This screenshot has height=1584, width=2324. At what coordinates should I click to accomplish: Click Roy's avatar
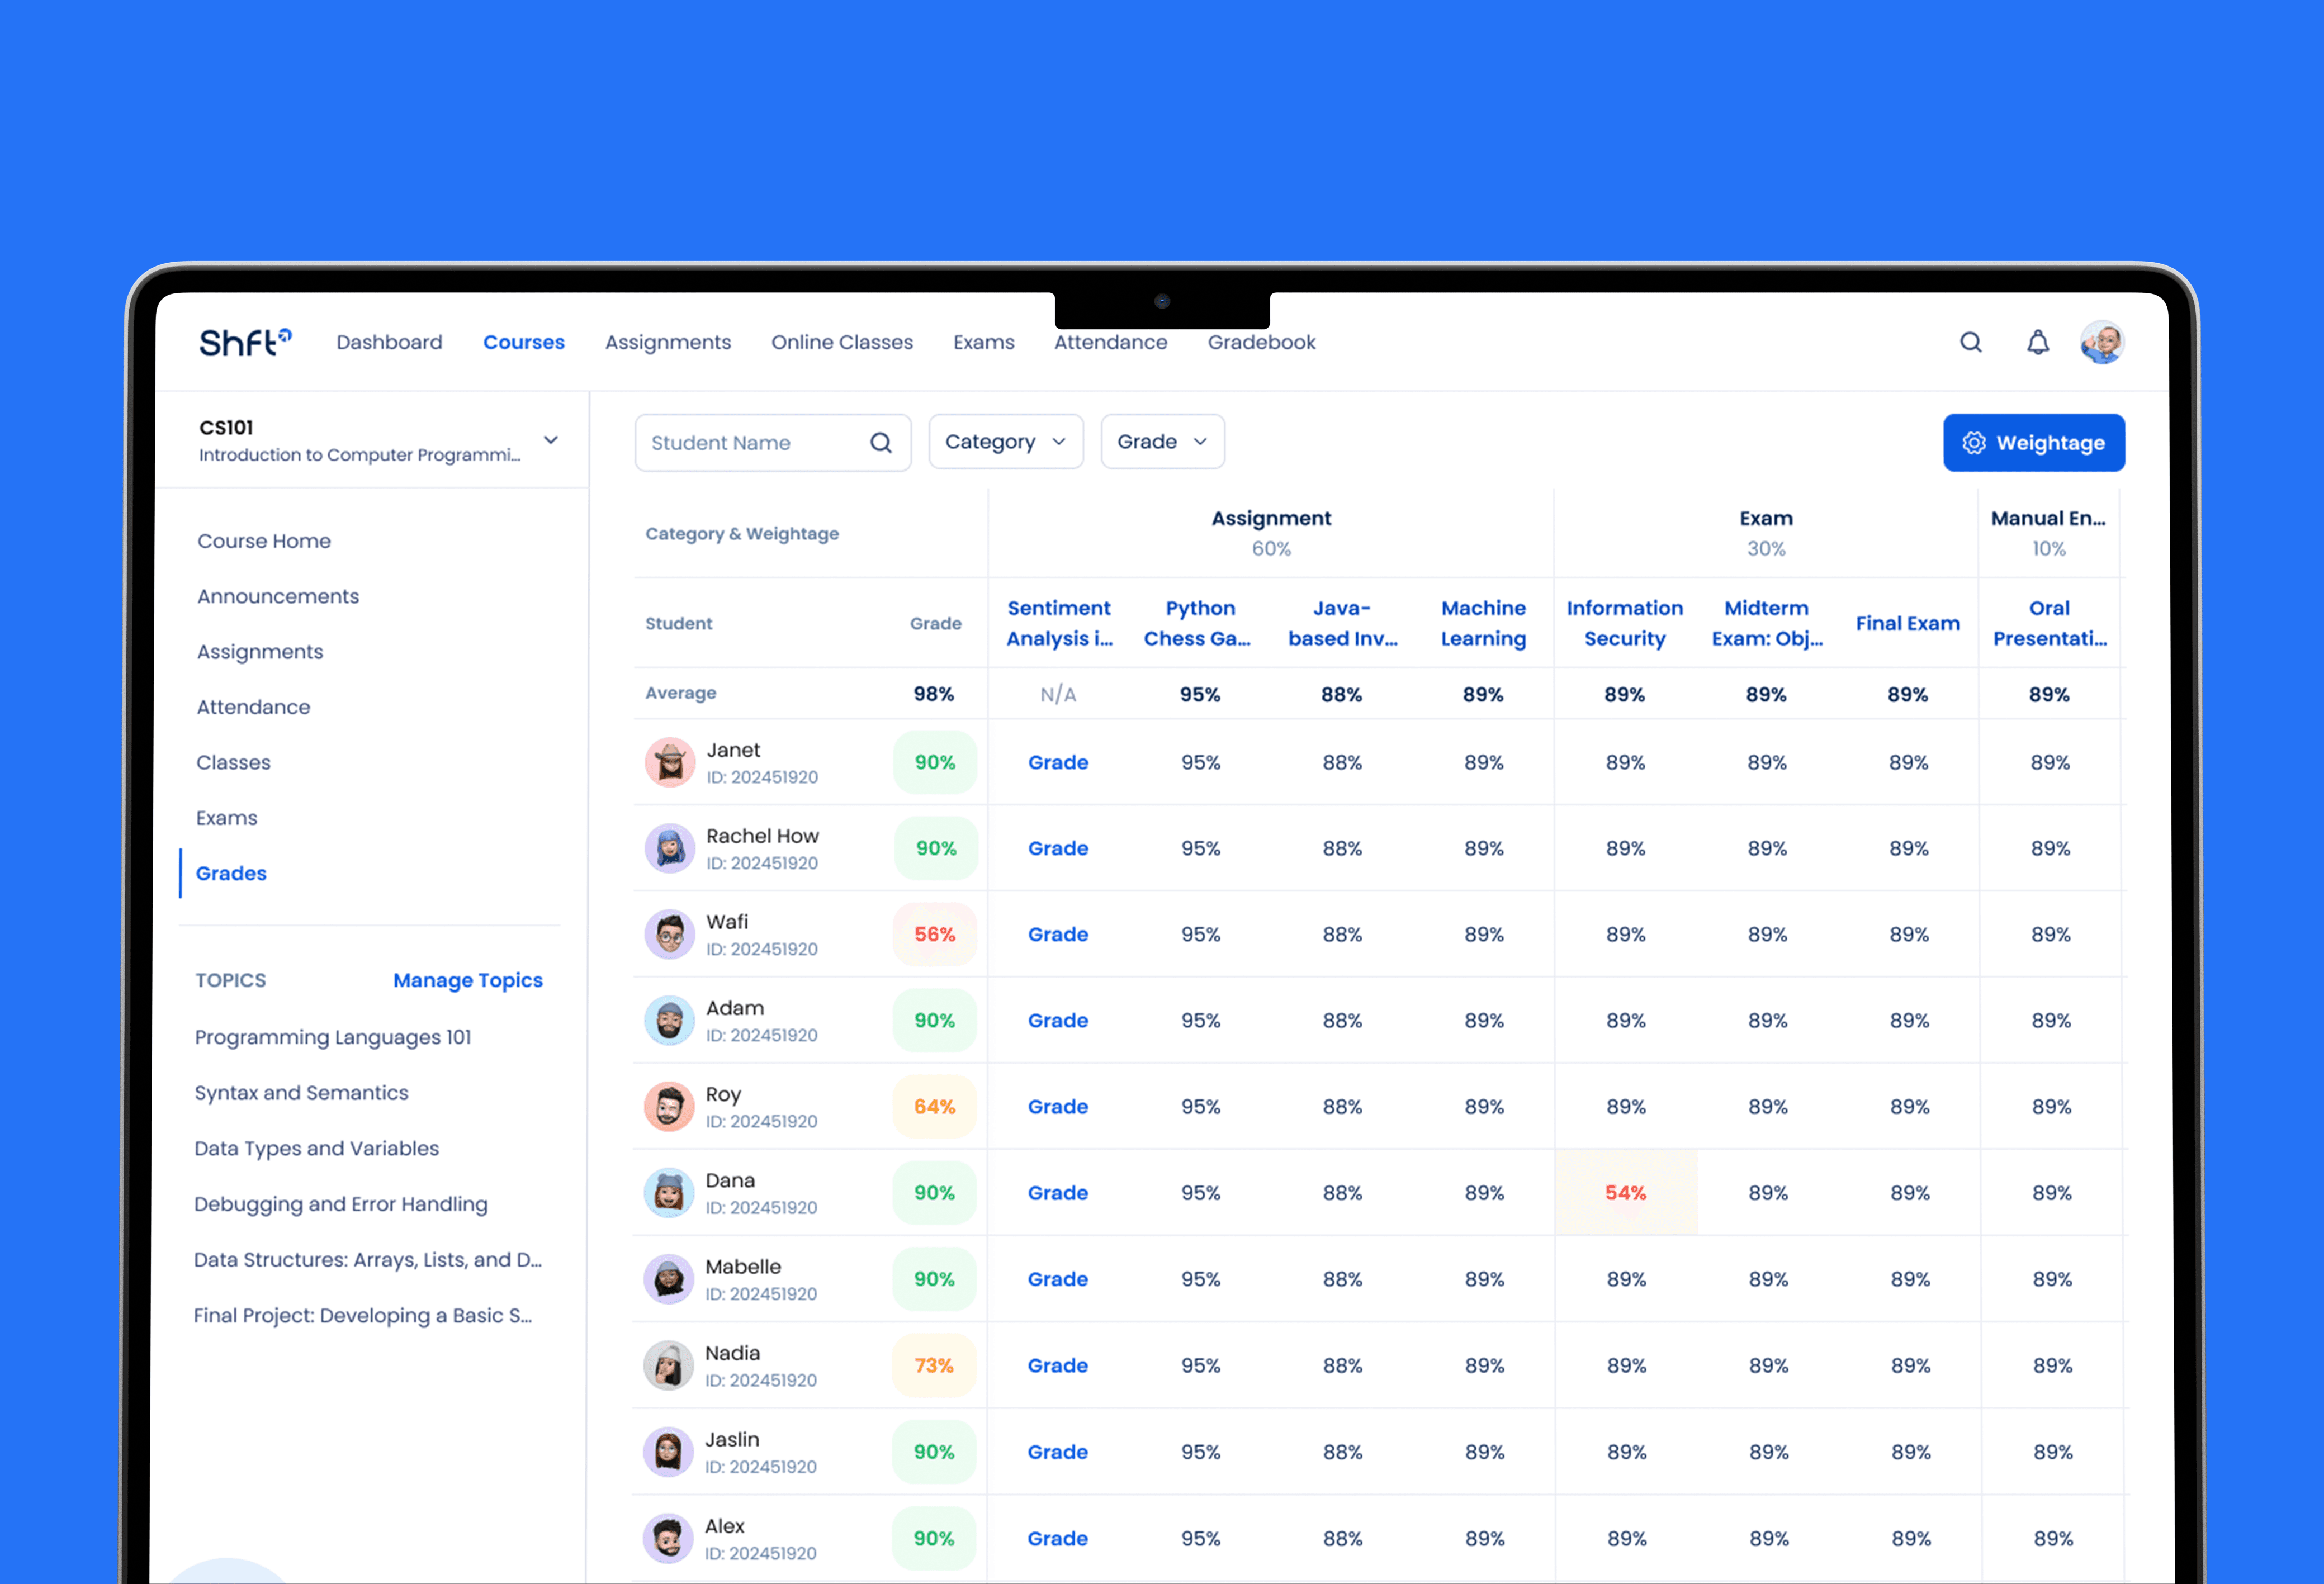(x=669, y=1106)
